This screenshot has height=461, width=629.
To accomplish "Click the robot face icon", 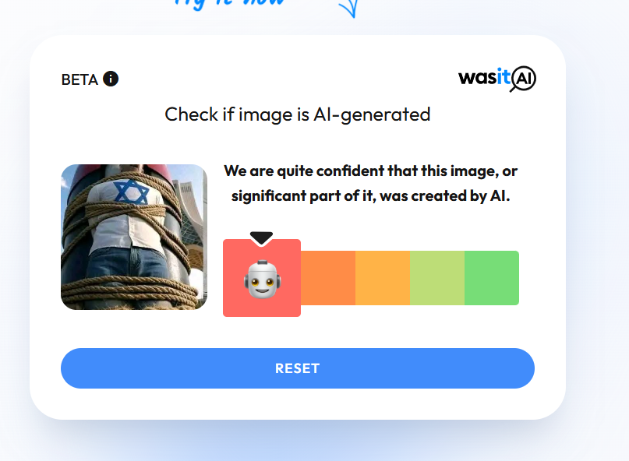I will (x=261, y=279).
